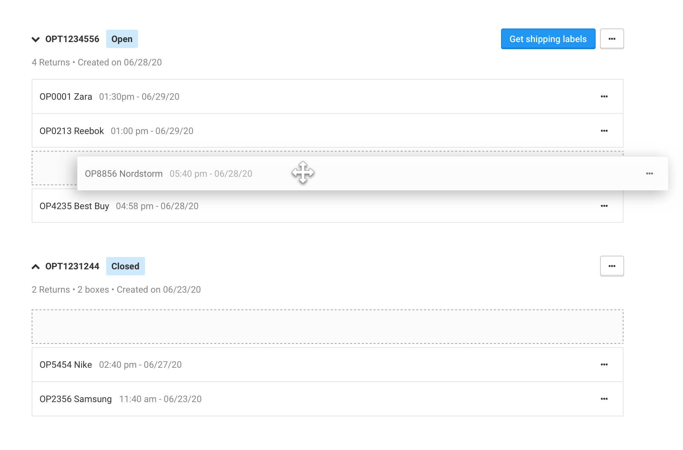Click the Open status badge
The image size is (683, 450).
pyautogui.click(x=122, y=39)
